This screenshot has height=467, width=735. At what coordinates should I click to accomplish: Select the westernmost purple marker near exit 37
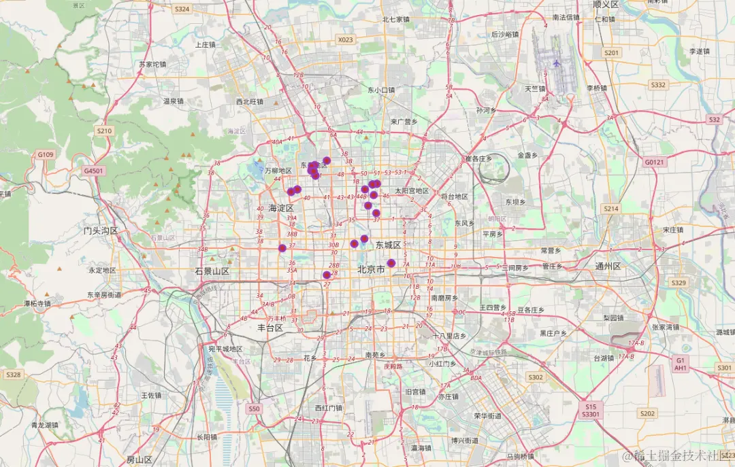point(282,248)
